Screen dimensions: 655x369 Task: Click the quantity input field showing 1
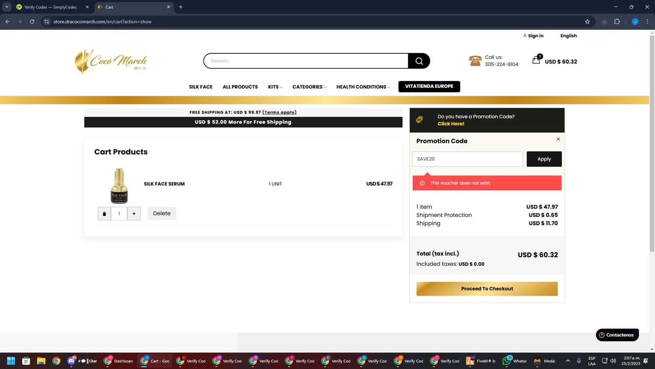(x=119, y=213)
